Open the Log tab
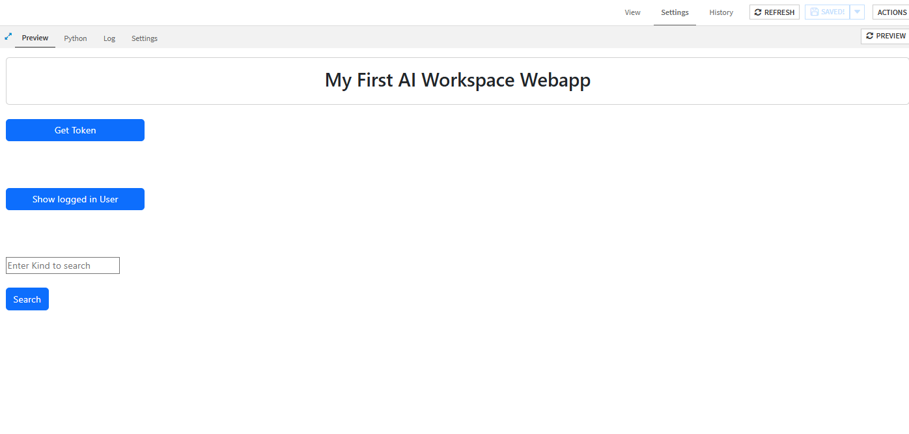This screenshot has width=909, height=434. pyautogui.click(x=109, y=38)
